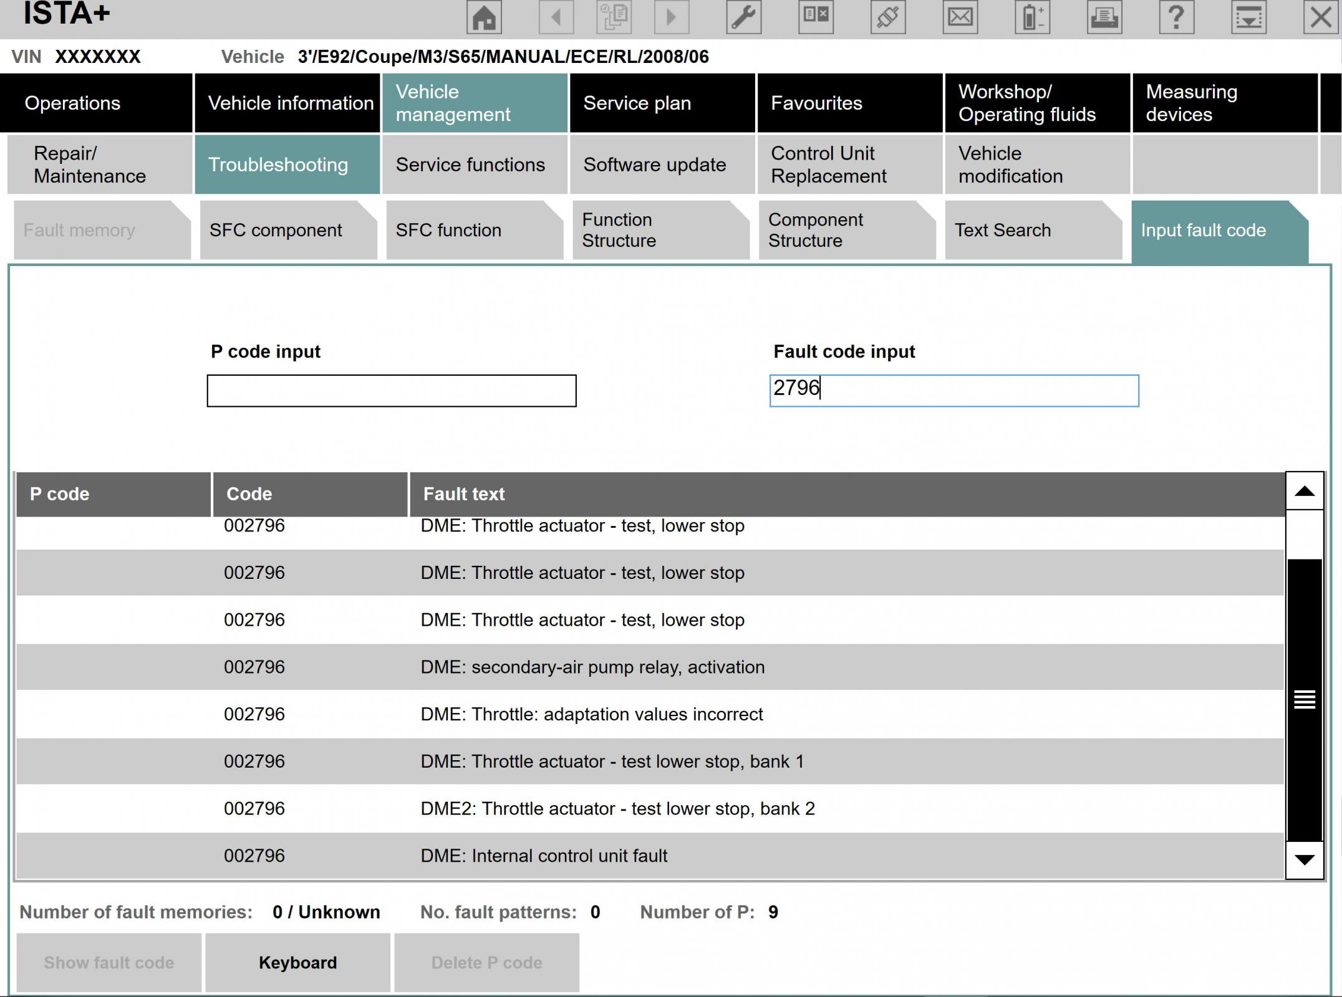Click the scrollbar down arrow button
The image size is (1342, 997).
[1305, 860]
